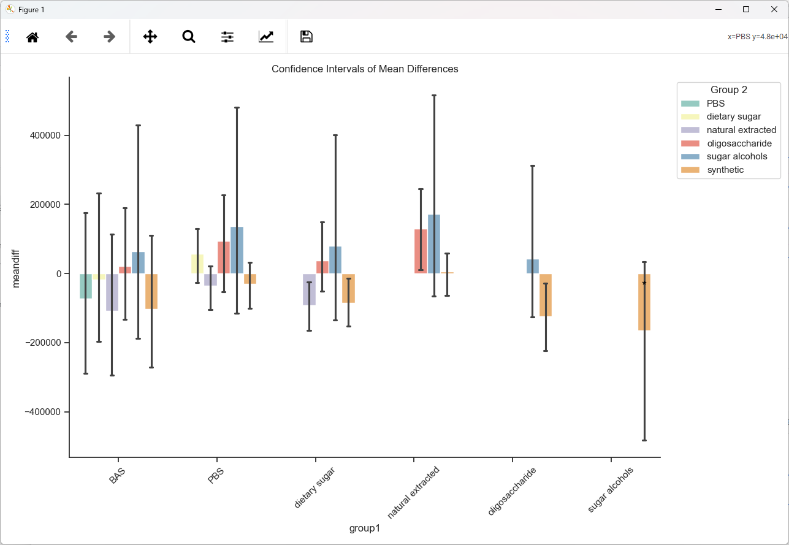
Task: Save the figure with floppy disk icon
Action: point(307,37)
